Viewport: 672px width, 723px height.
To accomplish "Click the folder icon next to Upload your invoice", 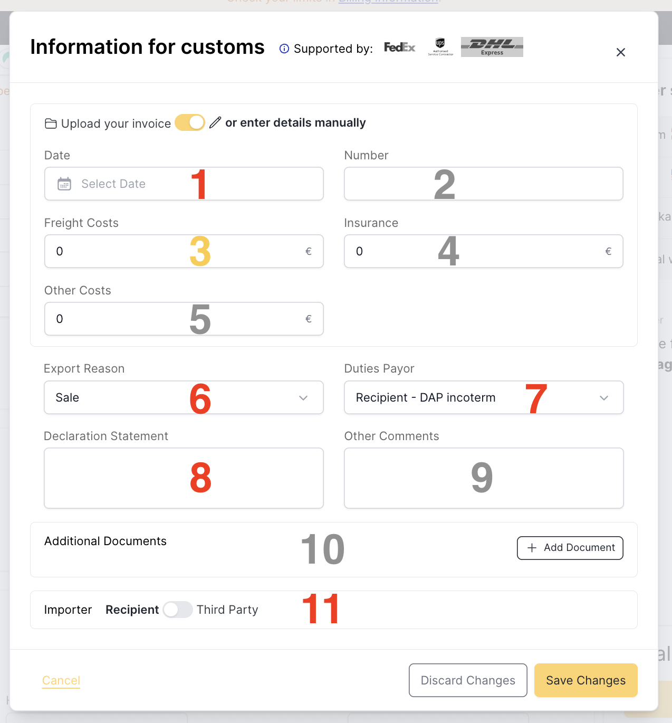I will click(51, 123).
